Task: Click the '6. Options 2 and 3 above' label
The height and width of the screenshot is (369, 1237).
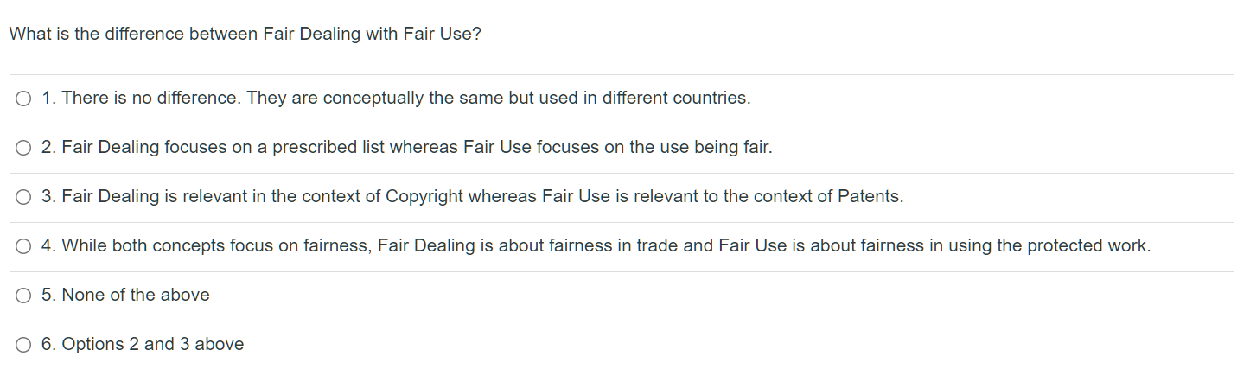Action: coord(143,345)
